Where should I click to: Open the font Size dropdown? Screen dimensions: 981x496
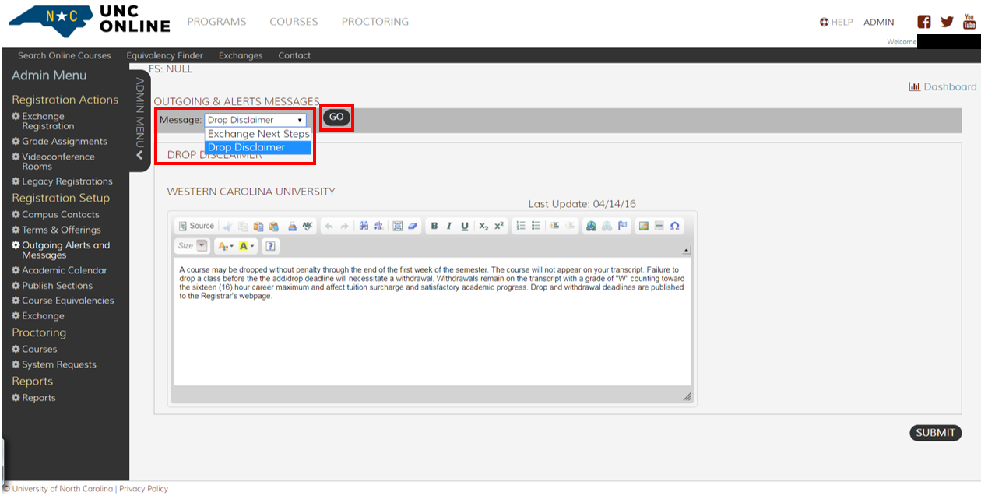coord(192,246)
